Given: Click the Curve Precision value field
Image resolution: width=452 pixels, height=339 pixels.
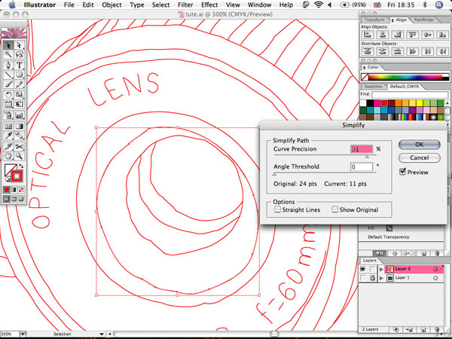Looking at the screenshot, I should [362, 149].
